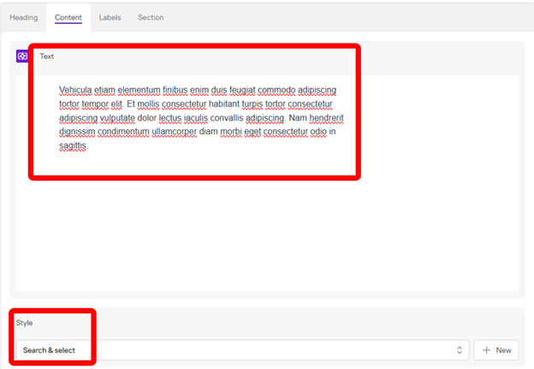Open the Content tab

pos(68,17)
